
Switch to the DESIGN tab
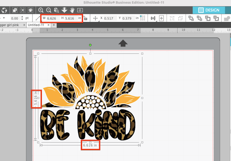point(209,10)
